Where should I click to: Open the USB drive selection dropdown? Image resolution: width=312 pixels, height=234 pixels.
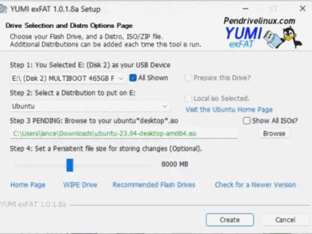point(68,78)
